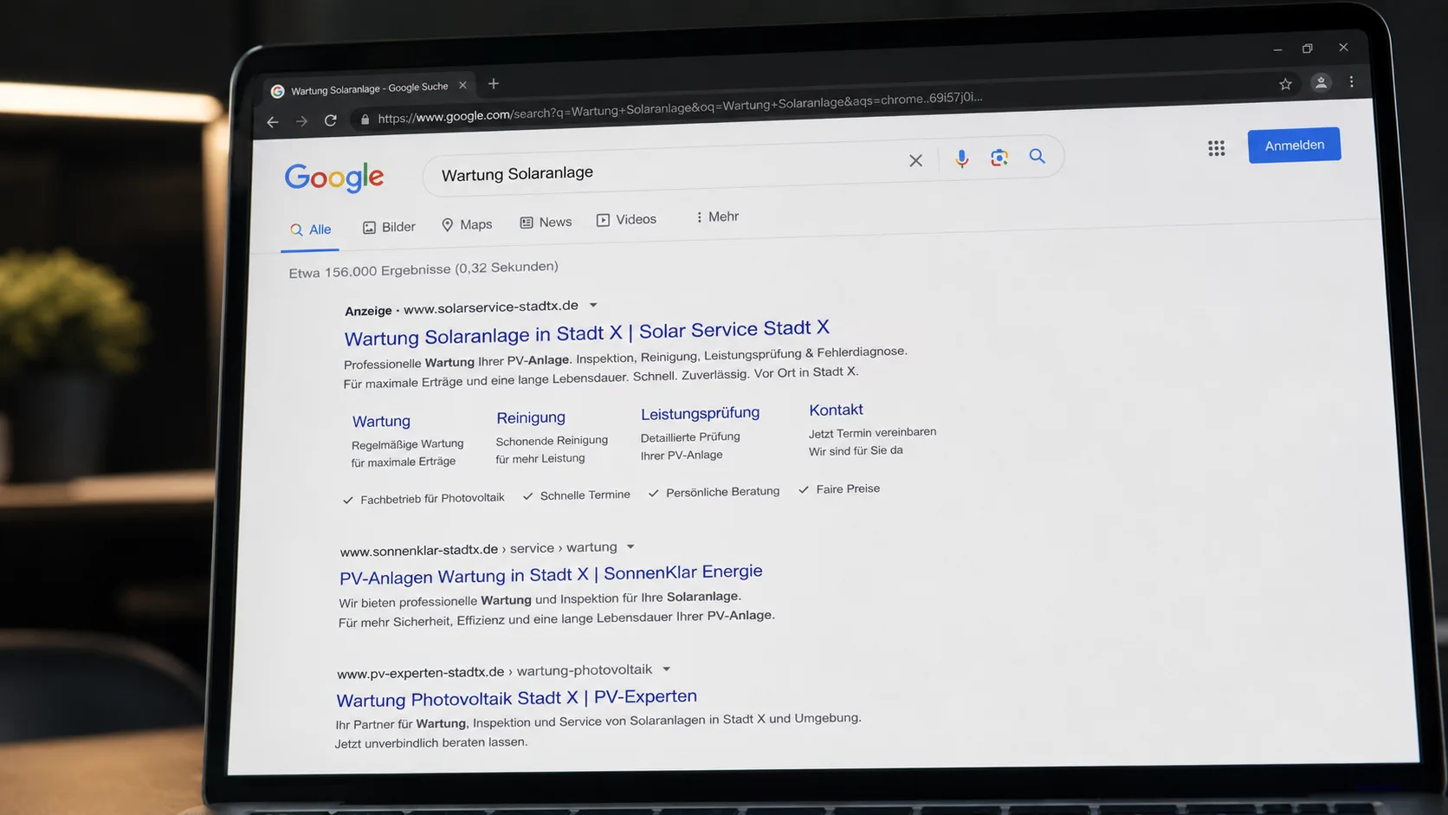Bookmark this page with the star icon

[x=1285, y=84]
